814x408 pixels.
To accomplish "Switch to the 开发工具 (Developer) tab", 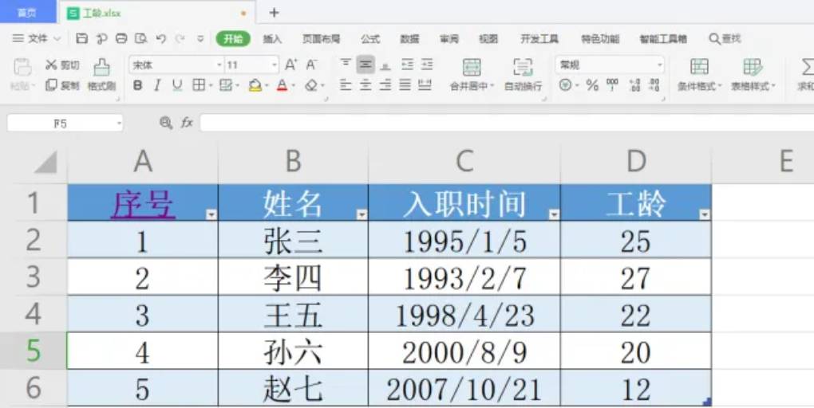I will 539,39.
